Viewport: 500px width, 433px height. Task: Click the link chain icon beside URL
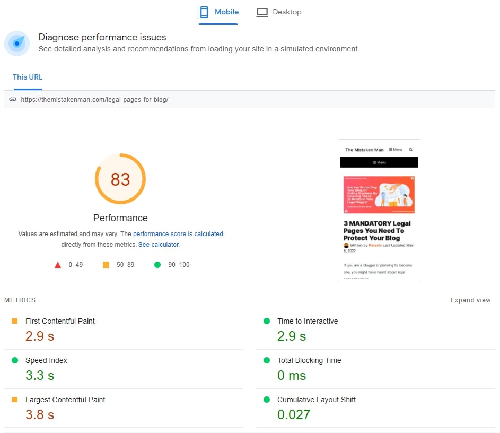tap(12, 99)
